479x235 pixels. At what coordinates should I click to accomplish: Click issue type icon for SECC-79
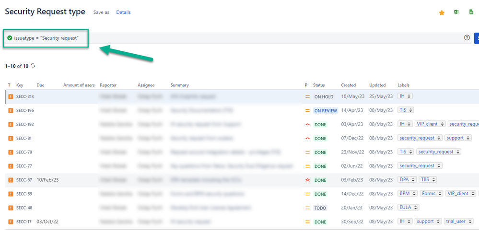pos(11,152)
